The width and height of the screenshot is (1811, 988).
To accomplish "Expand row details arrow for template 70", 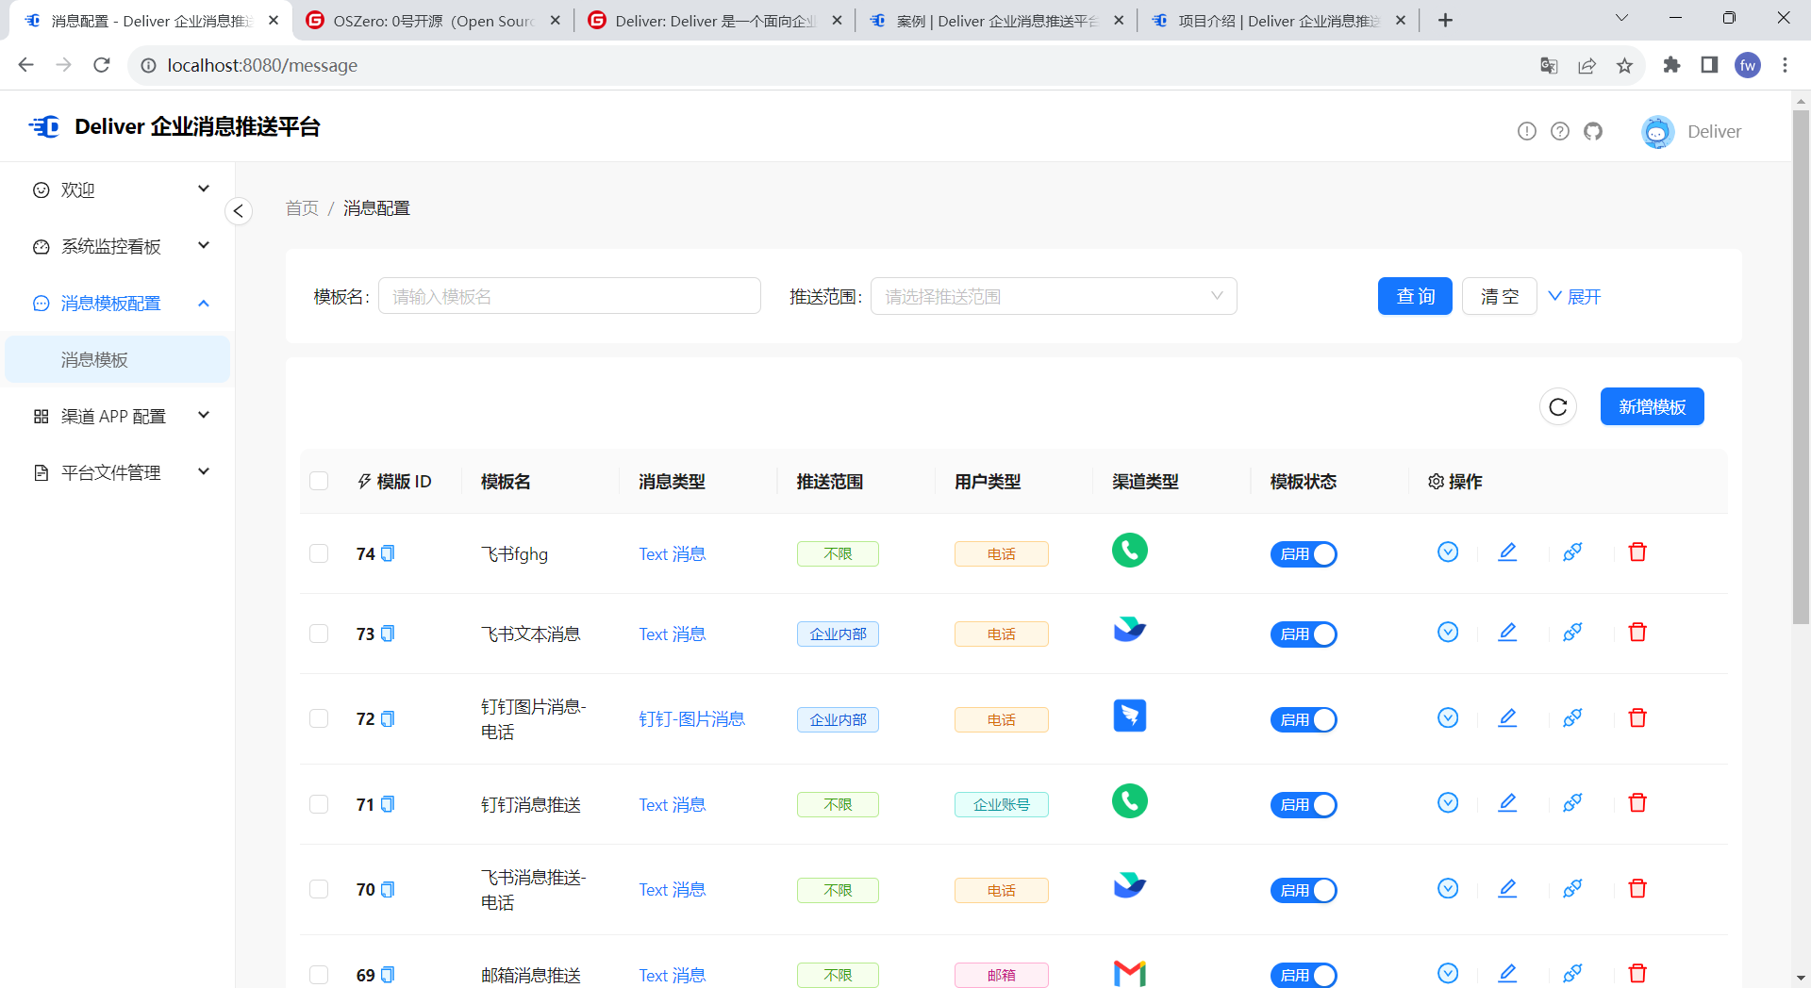I will point(1448,888).
